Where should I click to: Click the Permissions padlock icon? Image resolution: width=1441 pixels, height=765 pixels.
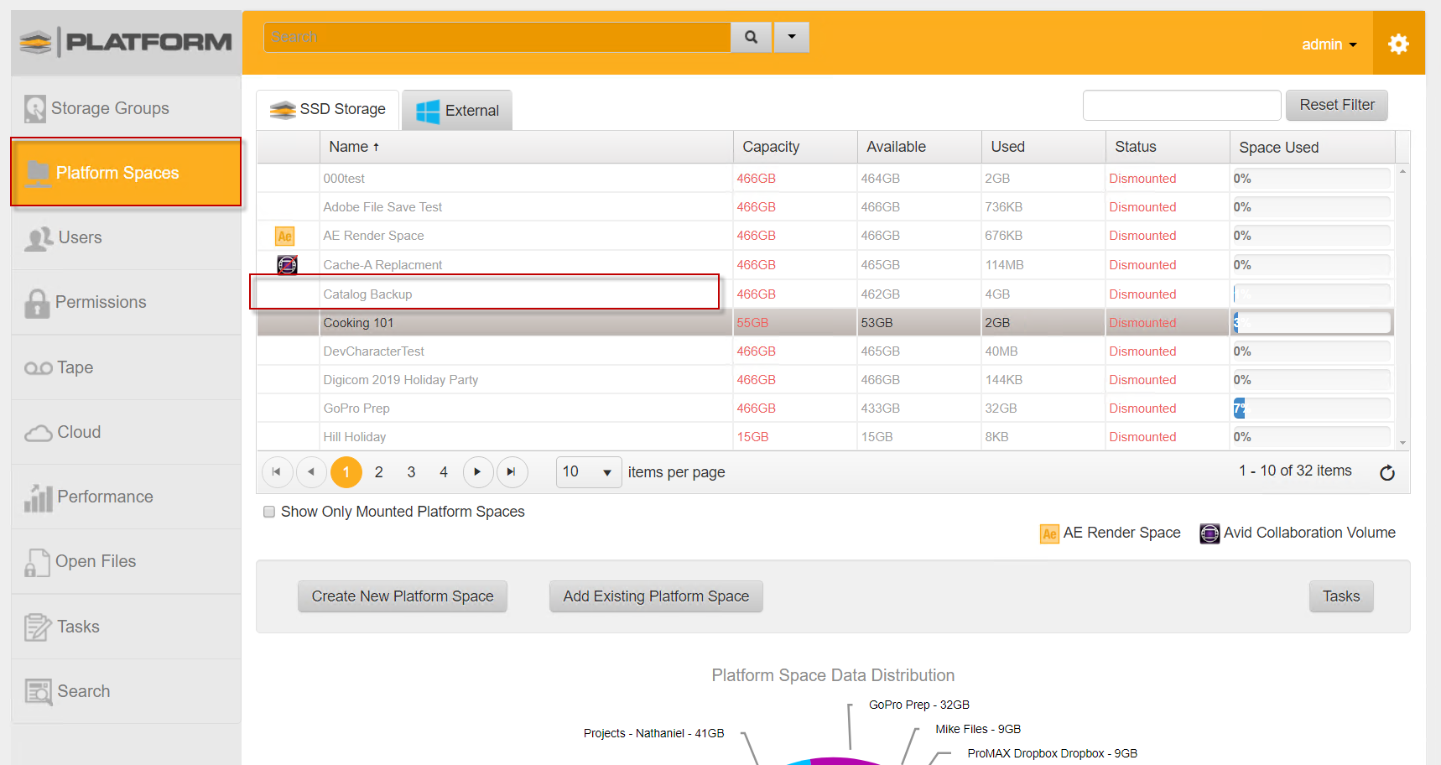pyautogui.click(x=37, y=303)
